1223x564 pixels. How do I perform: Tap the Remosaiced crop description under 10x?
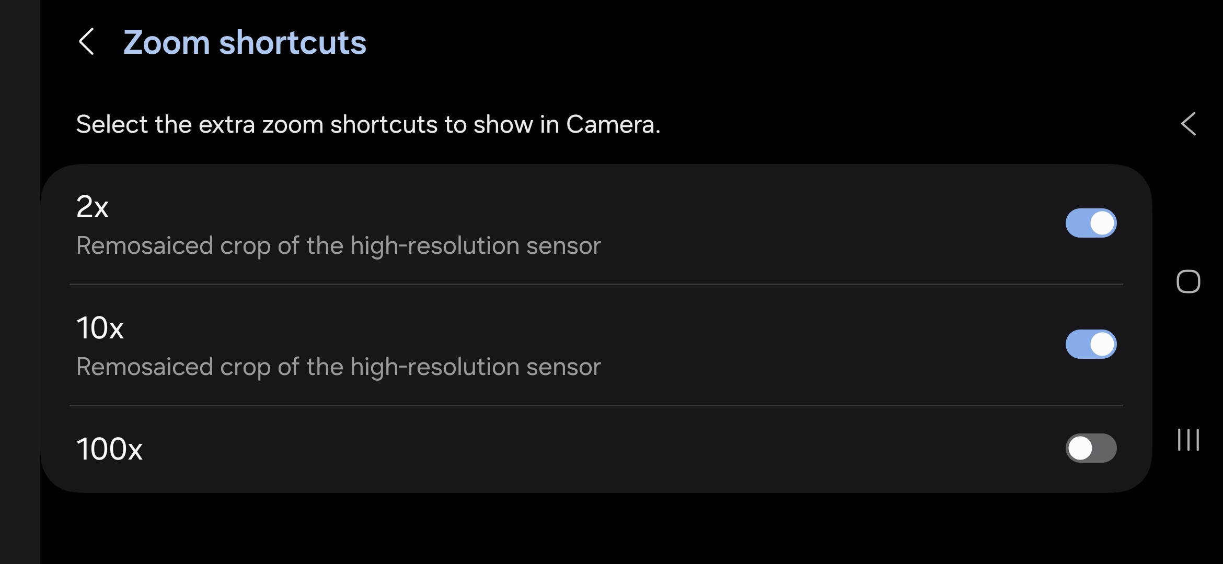339,367
